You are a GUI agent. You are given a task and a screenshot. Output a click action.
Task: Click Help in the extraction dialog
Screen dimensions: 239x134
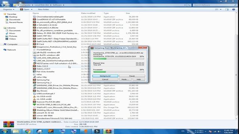tap(139, 79)
